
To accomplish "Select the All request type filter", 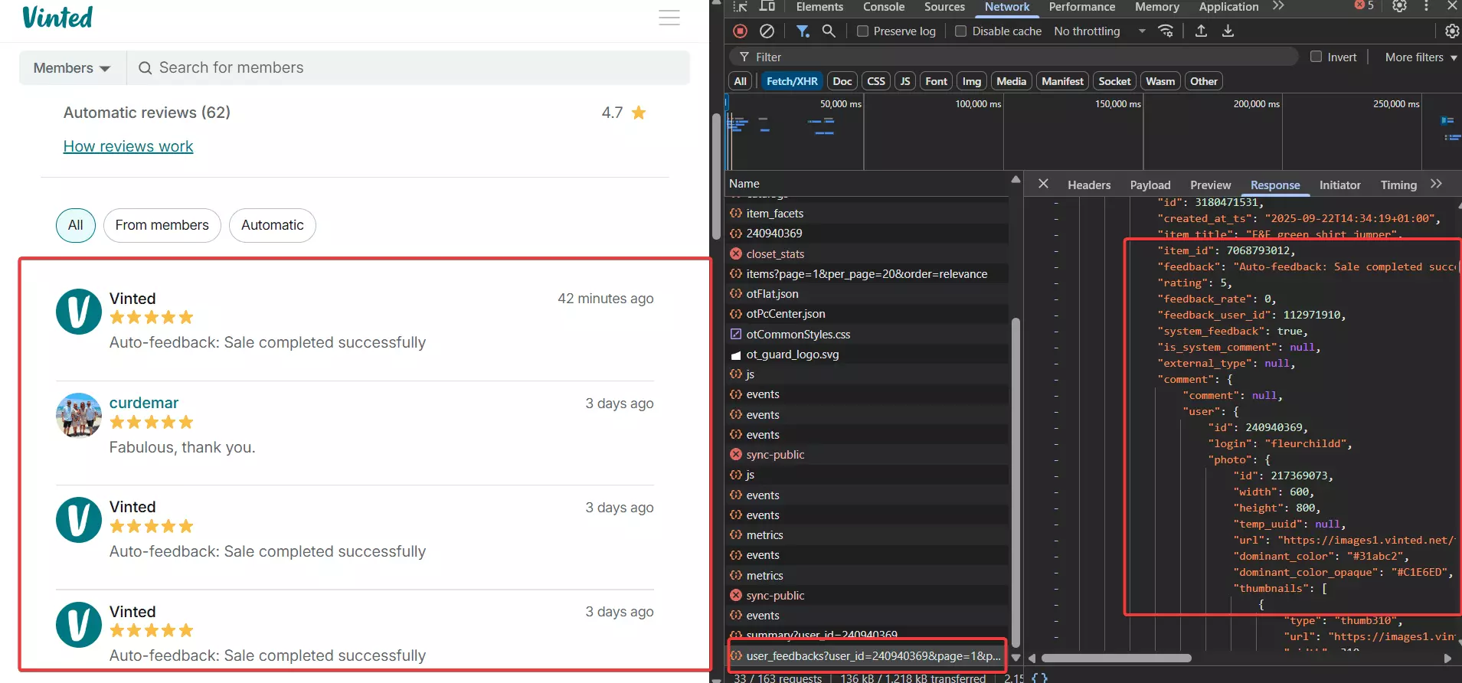I will (x=740, y=81).
